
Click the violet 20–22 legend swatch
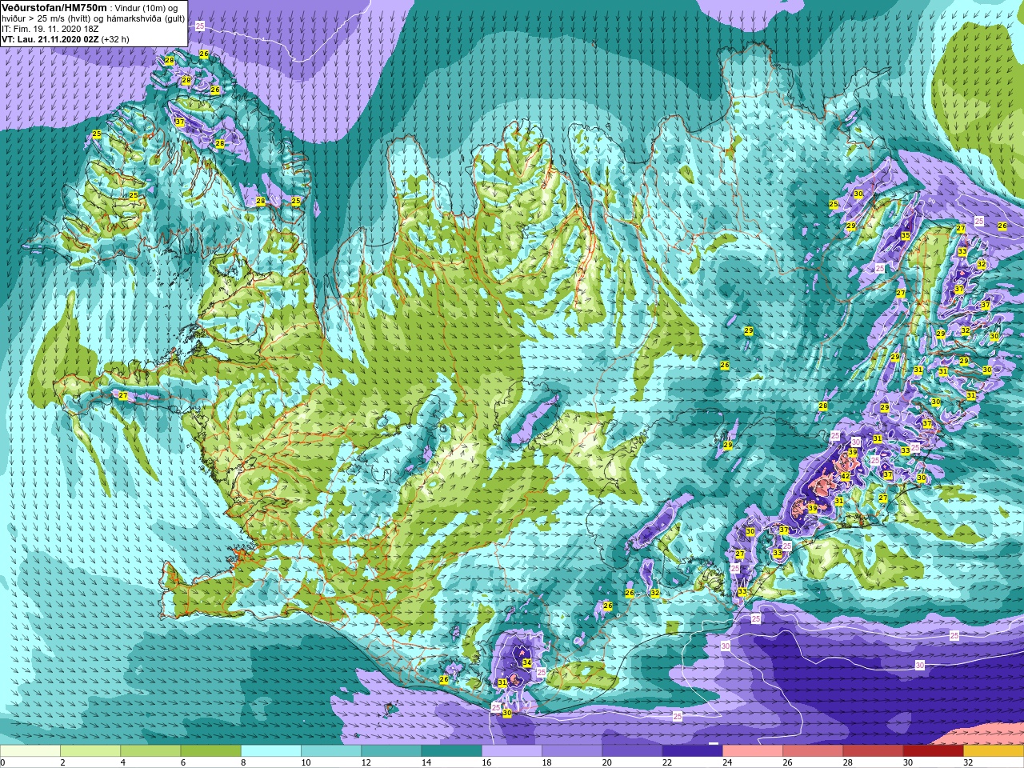(x=632, y=751)
